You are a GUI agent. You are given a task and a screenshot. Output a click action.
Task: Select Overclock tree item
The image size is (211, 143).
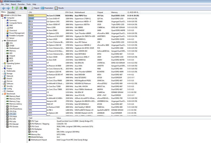(13, 30)
